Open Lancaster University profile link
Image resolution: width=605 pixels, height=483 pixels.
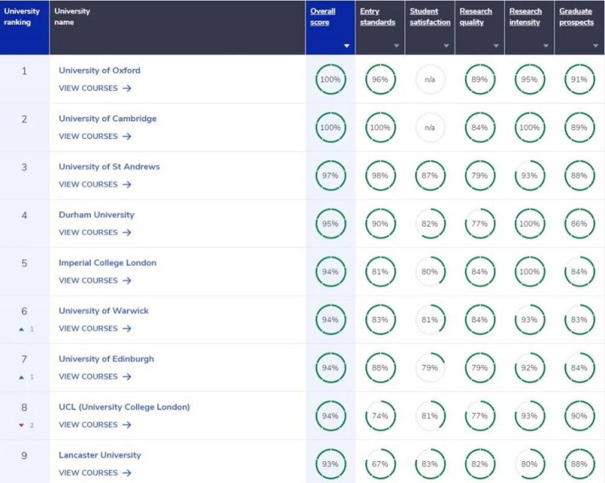pyautogui.click(x=100, y=455)
